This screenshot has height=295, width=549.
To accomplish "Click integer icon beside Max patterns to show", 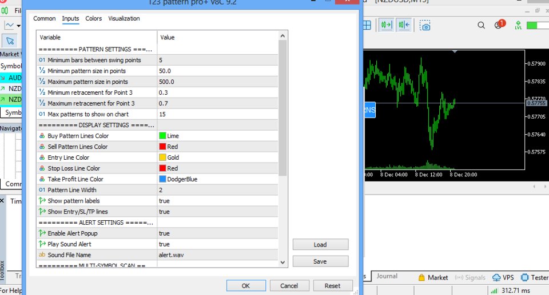I will pos(42,114).
